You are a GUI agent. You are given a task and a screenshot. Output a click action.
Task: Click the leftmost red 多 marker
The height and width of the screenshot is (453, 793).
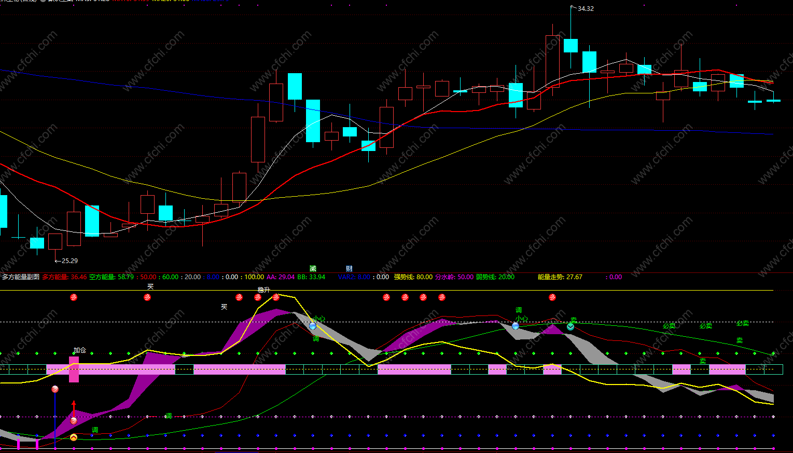[x=74, y=297]
